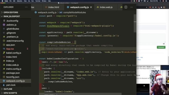Open the Code application menu
The image size is (169, 95).
pyautogui.click(x=6, y=1)
